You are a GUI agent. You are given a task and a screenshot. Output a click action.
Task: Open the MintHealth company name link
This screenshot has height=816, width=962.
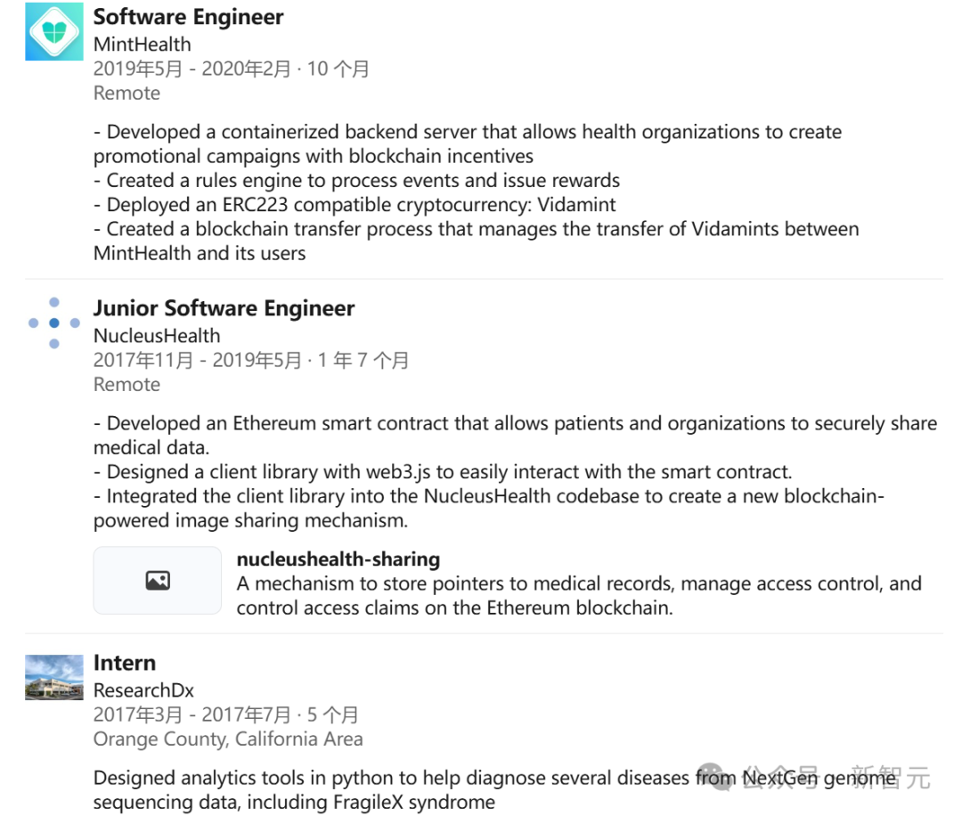click(x=143, y=45)
